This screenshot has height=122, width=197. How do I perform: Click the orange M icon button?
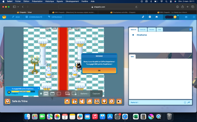[x=97, y=101]
